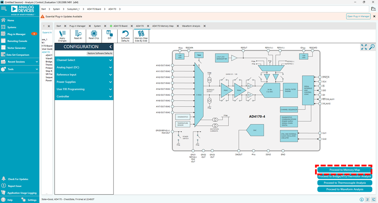Click the zoom magnifier icon above diagram
The image size is (378, 203).
pos(372,47)
